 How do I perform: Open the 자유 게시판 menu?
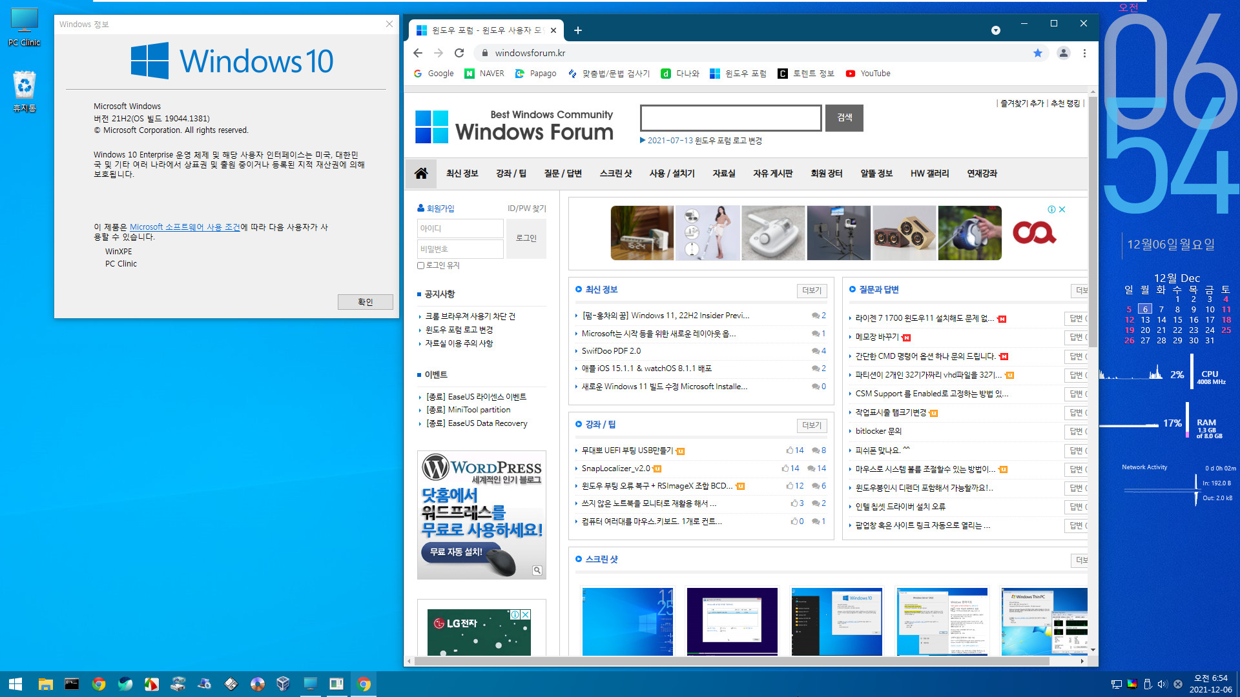coord(772,173)
